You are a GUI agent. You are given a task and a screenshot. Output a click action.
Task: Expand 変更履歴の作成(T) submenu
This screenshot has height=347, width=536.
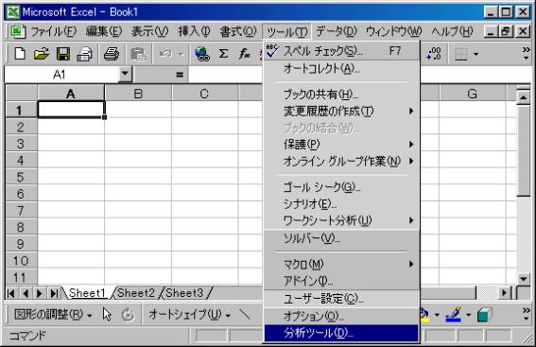[x=341, y=111]
